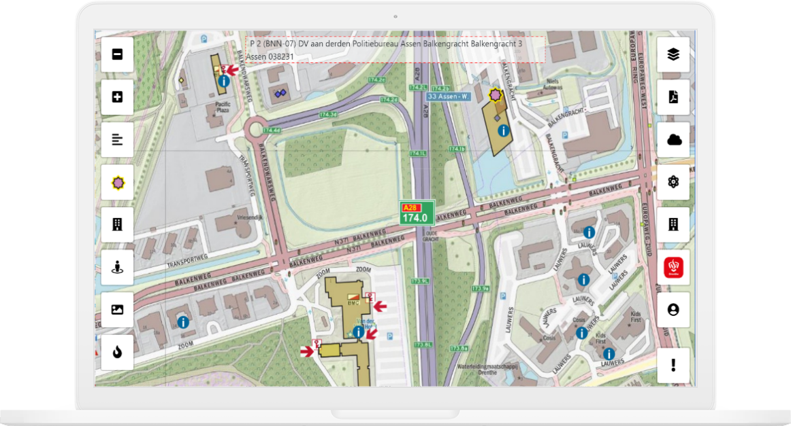Activate the street view person button
This screenshot has width=791, height=426.
coord(117,268)
